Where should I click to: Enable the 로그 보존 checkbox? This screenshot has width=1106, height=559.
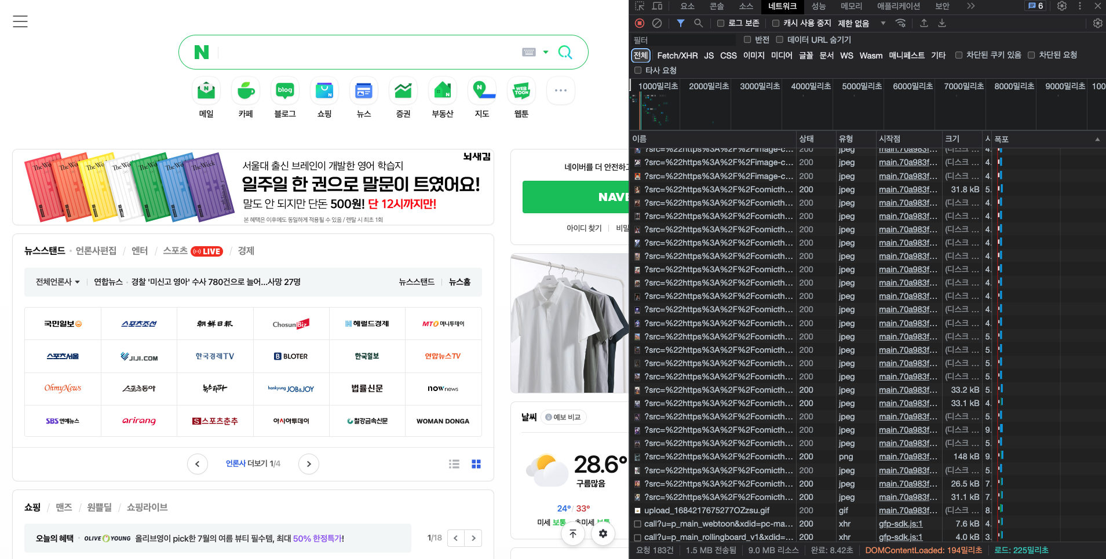coord(721,23)
